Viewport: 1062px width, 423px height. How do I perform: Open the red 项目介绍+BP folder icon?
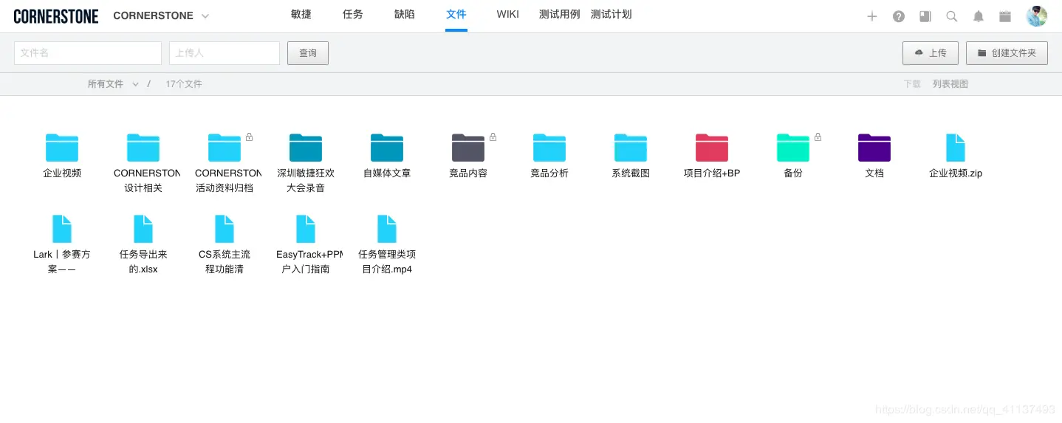pyautogui.click(x=712, y=148)
